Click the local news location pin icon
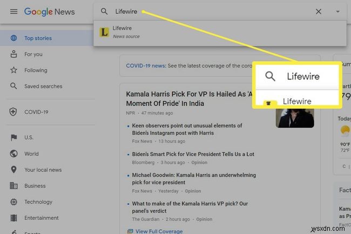Image resolution: width=351 pixels, height=234 pixels. coord(13,170)
